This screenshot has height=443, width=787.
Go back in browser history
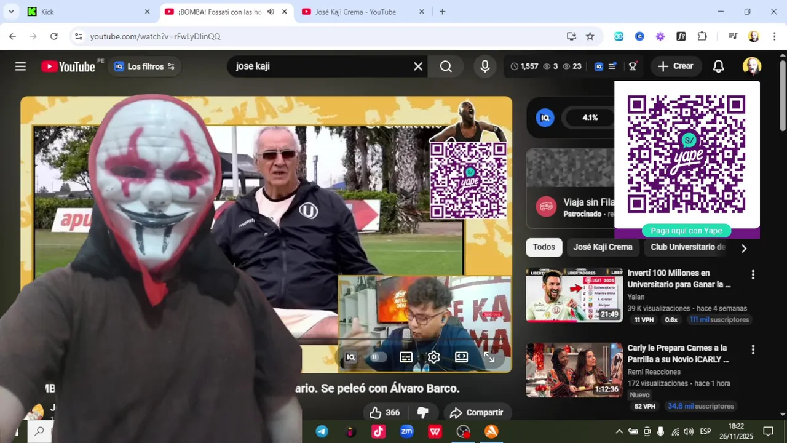tap(12, 36)
